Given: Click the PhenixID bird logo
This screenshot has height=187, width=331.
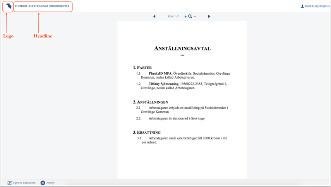Looking at the screenshot, I should [9, 6].
